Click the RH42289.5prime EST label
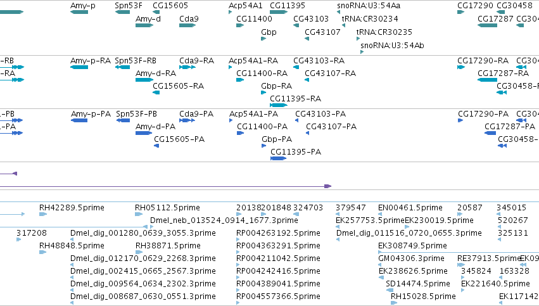Screen dimensions: 539x306 coord(72,208)
